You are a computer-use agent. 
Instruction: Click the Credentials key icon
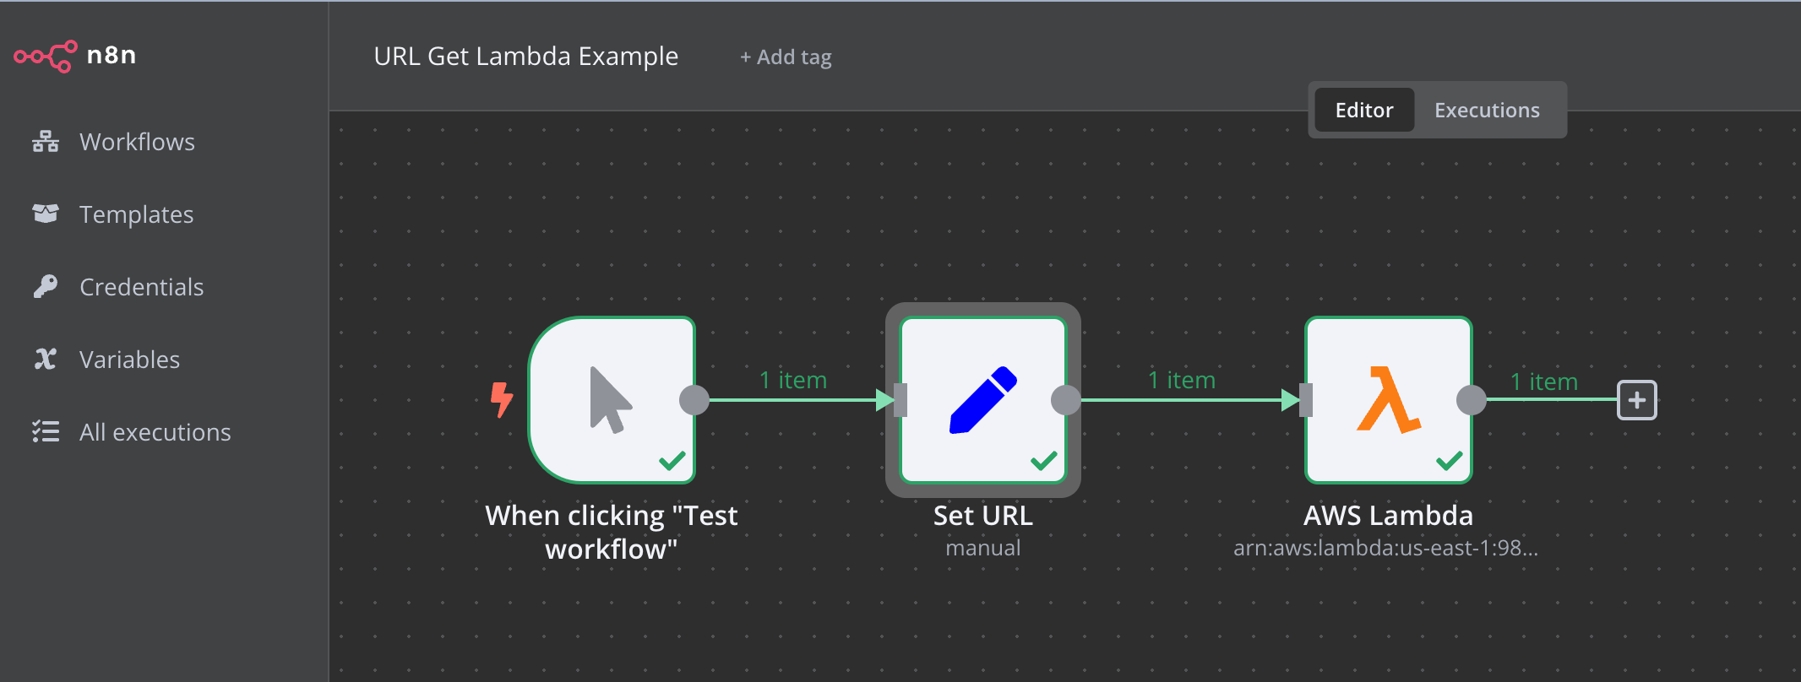pyautogui.click(x=46, y=286)
